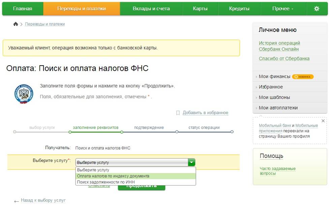The image size is (329, 208).
Task: Open the Кредиты tab
Action: tap(239, 9)
